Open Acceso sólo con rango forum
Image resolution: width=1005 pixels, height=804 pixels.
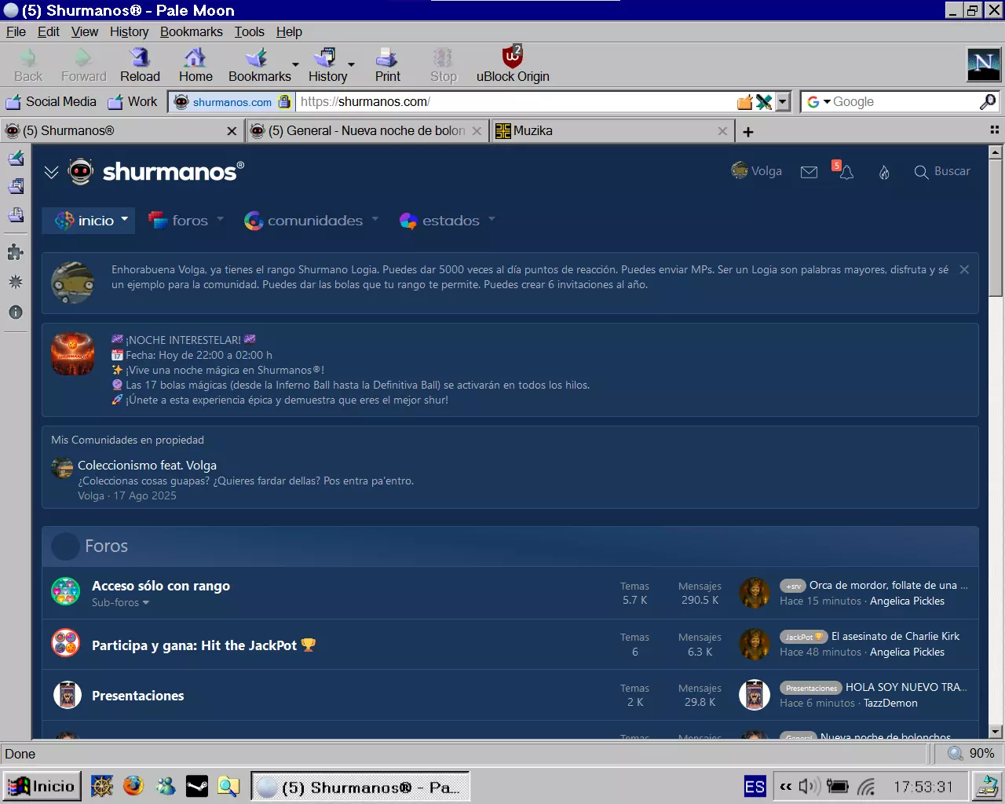tap(161, 586)
